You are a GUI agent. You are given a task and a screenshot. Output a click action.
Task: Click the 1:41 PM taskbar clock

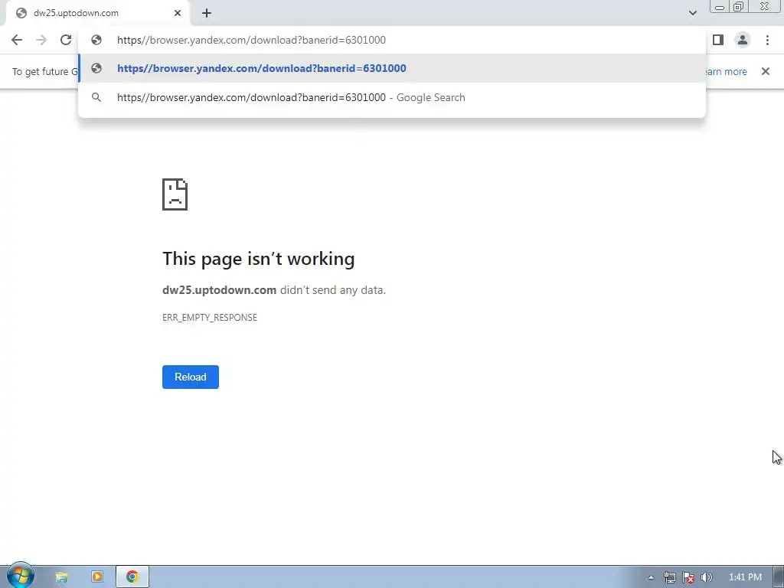point(745,577)
